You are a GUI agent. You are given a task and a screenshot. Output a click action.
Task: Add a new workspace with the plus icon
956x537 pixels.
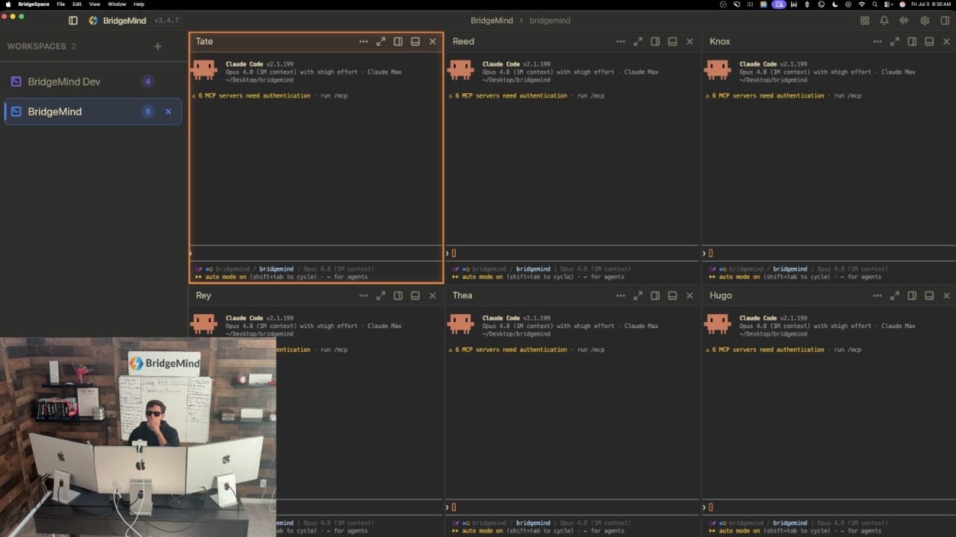click(x=158, y=46)
